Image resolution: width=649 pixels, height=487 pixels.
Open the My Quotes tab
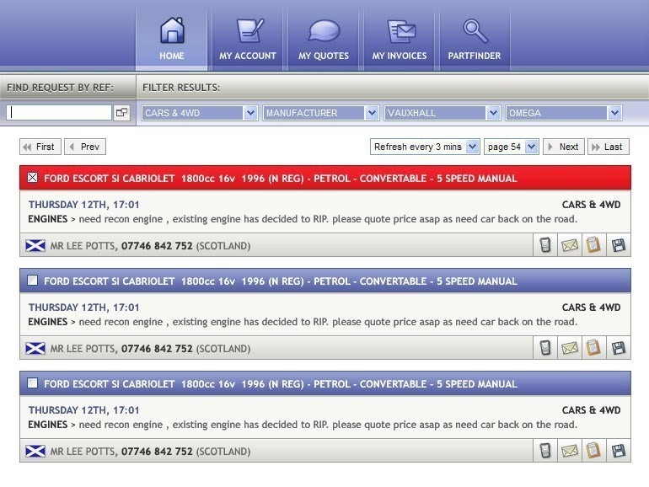click(324, 38)
